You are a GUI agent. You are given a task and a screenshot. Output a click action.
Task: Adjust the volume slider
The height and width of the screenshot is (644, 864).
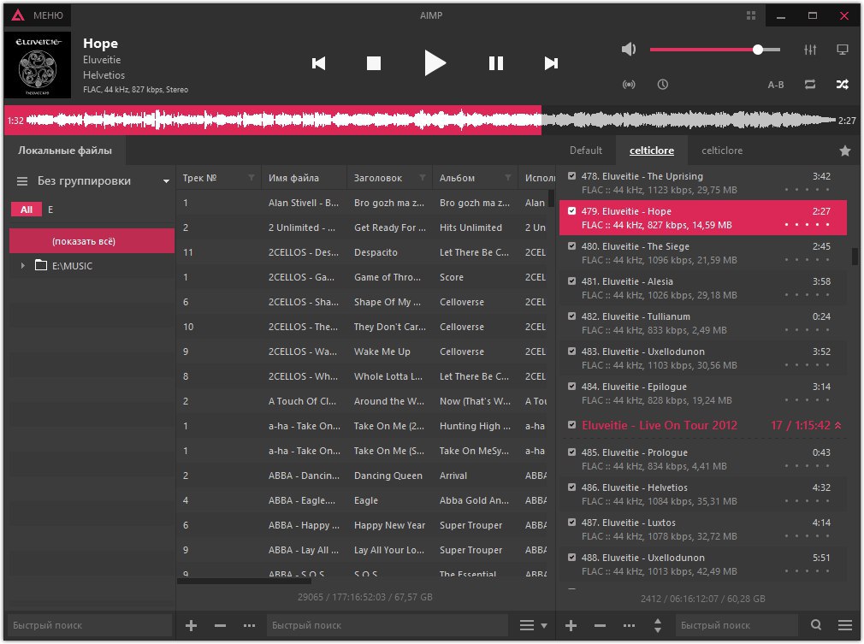pos(714,50)
